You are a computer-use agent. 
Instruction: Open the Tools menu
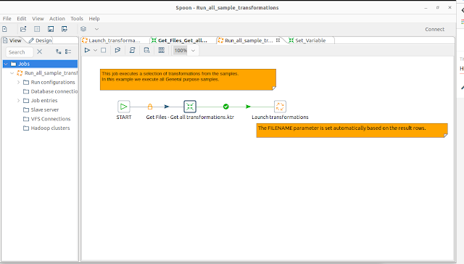(x=77, y=18)
